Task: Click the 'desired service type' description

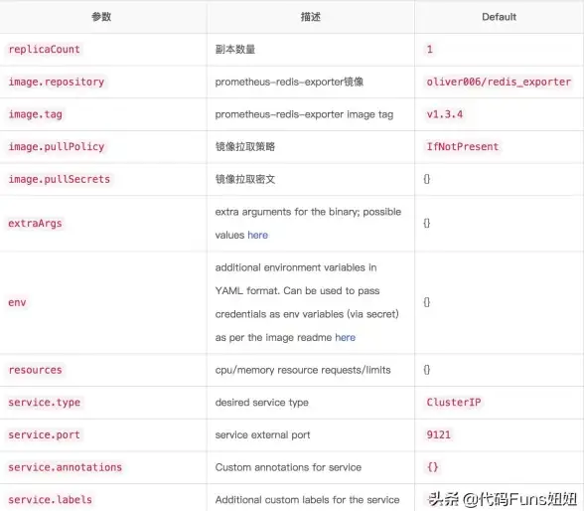Action: (262, 403)
